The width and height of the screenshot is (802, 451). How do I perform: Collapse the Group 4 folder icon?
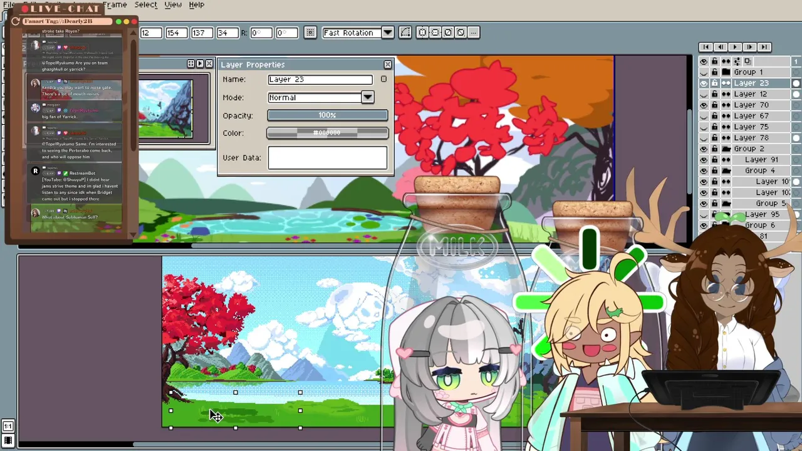point(726,171)
